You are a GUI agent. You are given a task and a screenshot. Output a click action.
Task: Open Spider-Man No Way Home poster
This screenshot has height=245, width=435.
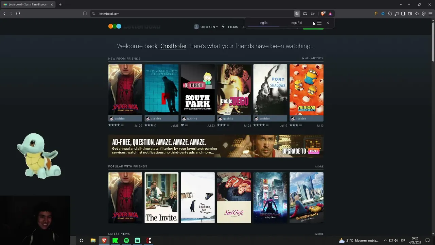coord(270,198)
